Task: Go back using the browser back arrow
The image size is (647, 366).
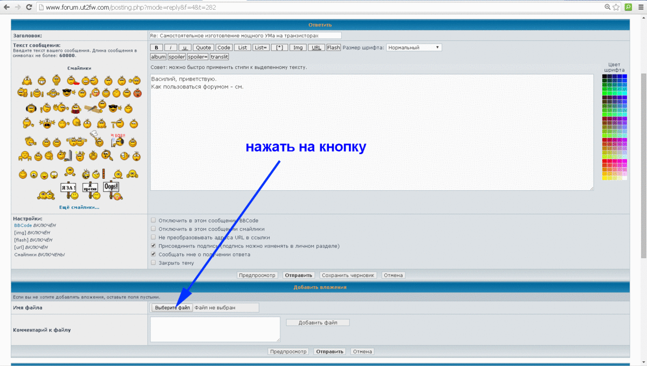Action: [x=6, y=8]
